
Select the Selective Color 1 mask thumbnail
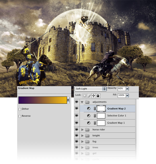pyautogui.click(x=101, y=116)
